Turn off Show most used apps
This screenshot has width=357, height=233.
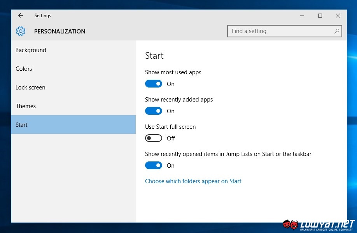154,84
